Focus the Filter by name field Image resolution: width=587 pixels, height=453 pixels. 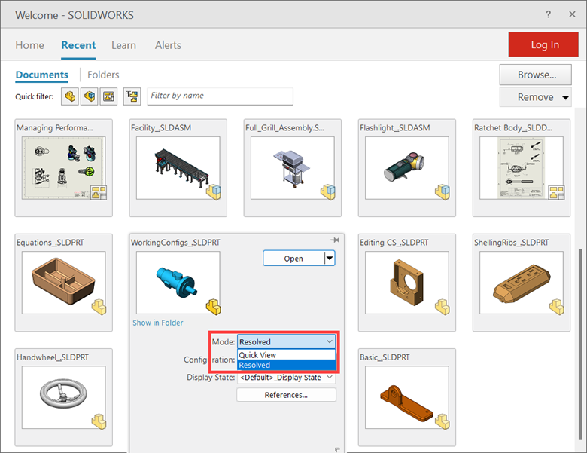point(220,96)
